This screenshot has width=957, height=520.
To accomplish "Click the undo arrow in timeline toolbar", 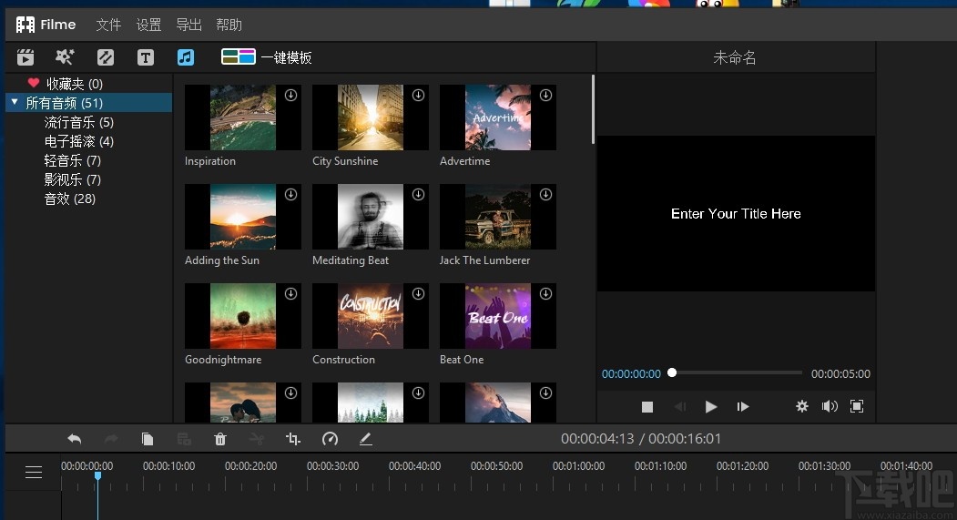I will coord(75,439).
